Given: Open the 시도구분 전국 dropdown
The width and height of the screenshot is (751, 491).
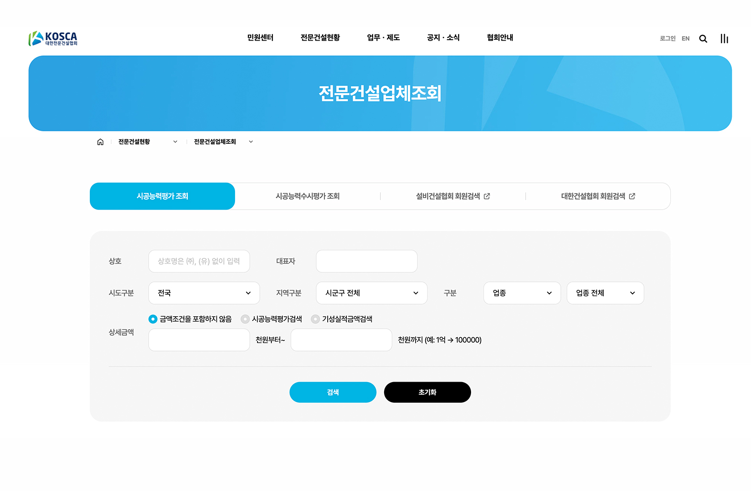Looking at the screenshot, I should click(204, 293).
